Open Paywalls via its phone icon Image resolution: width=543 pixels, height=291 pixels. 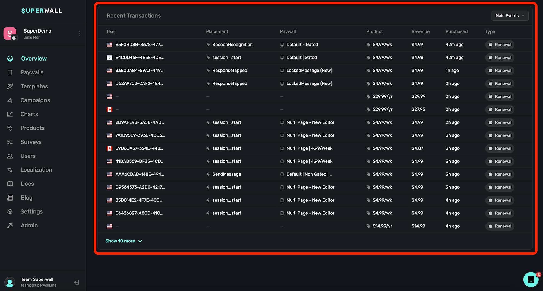point(10,72)
